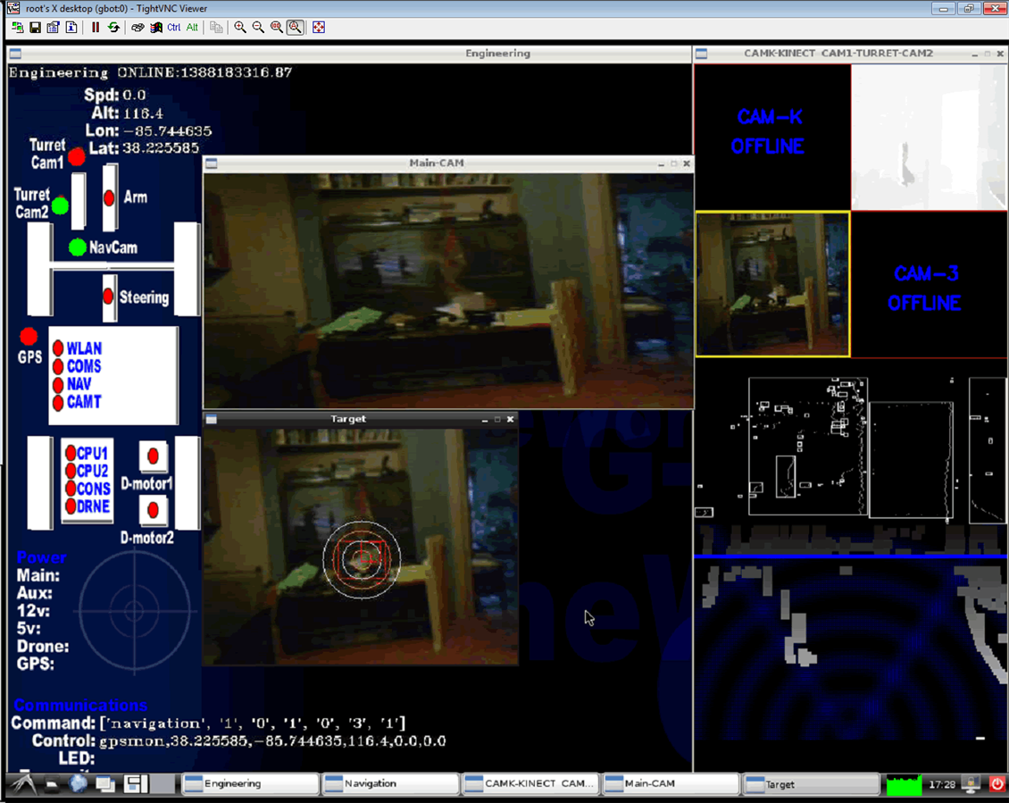Click the Transfer files icon
The image size is (1009, 803).
(216, 27)
